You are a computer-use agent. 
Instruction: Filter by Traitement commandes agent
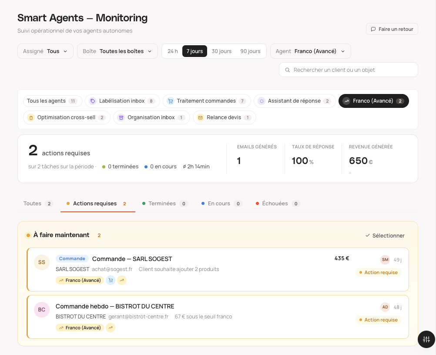207,101
